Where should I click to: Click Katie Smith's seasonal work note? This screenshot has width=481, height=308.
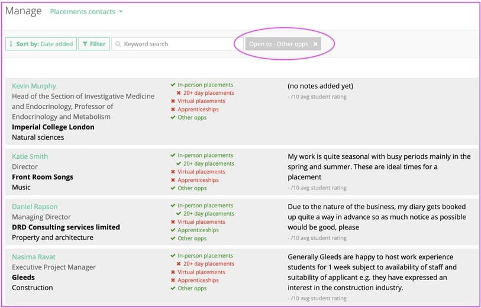click(379, 167)
